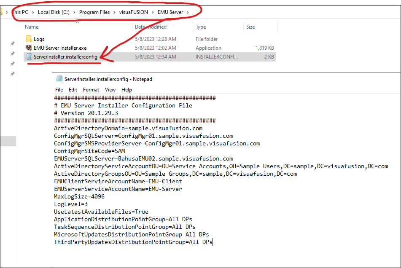This screenshot has height=268, width=401.
Task: Click the TaskSequenceDistributionPointGroup line
Action: click(124, 227)
